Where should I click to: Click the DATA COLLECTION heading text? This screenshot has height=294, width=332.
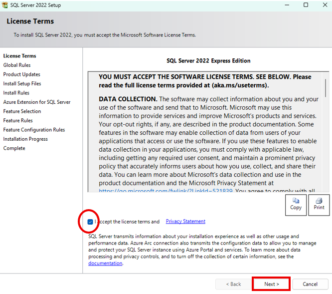[128, 99]
